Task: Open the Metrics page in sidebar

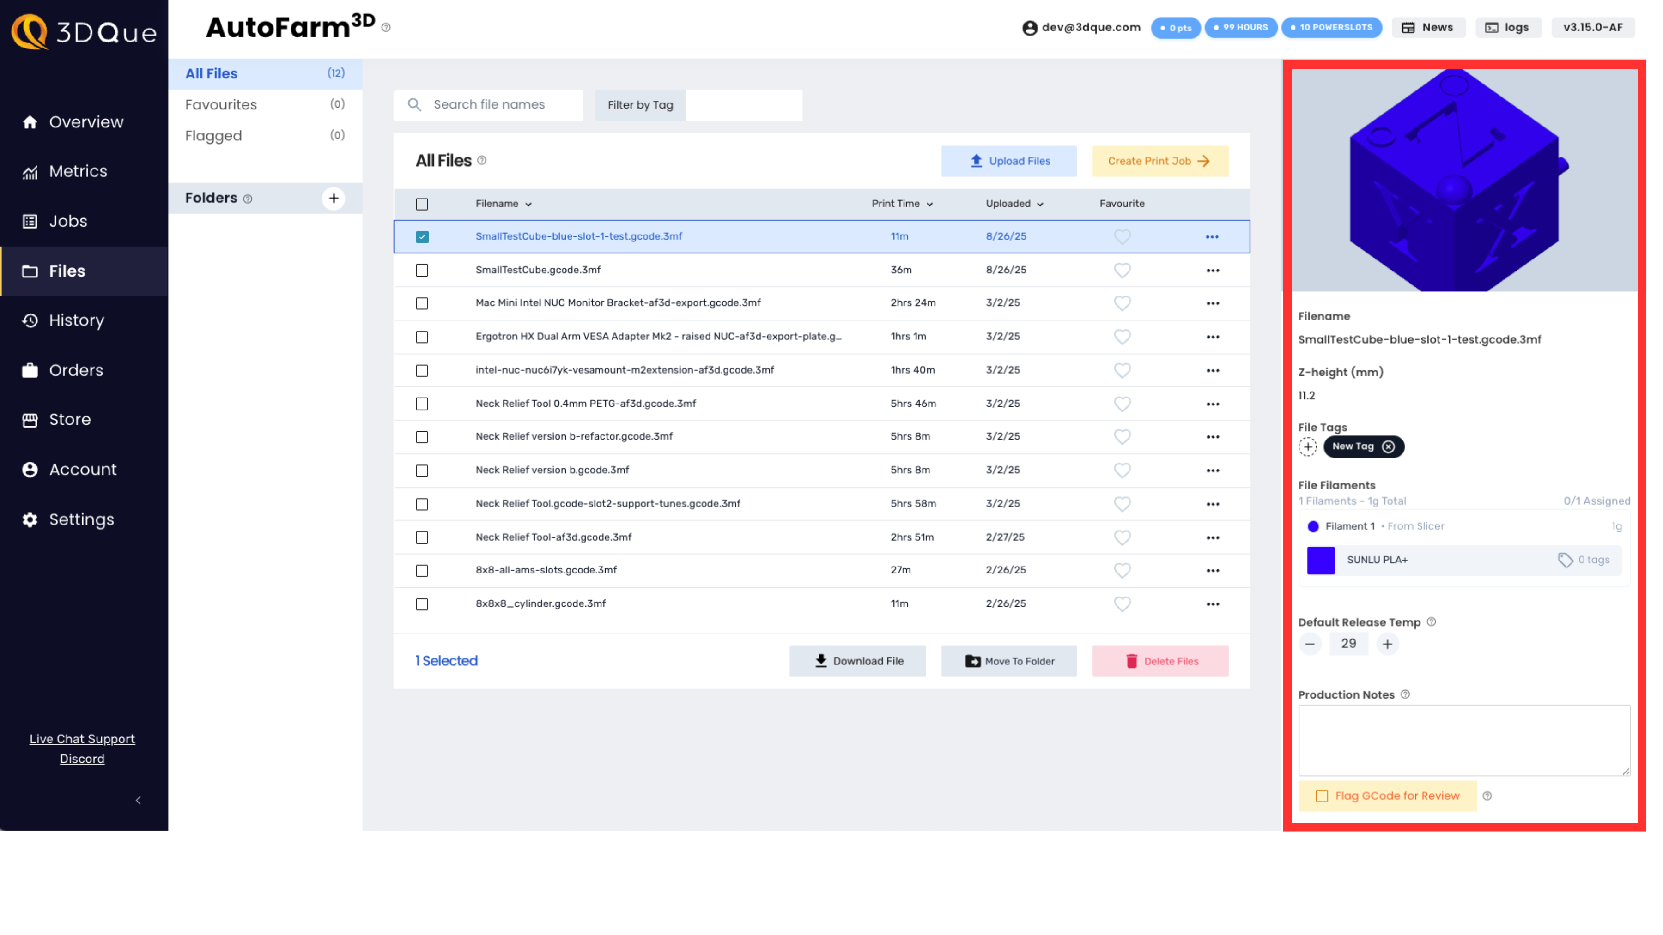Action: 84,171
